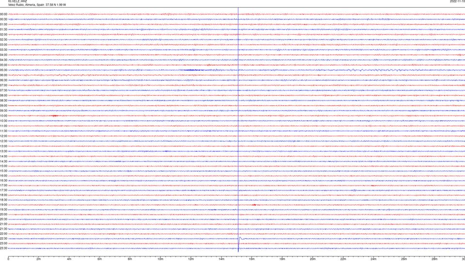Click the 04:00 time label
465x261 pixels.
click(x=3, y=55)
